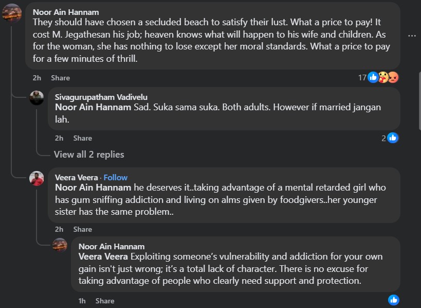
Task: Click Share under the last reply
Action: click(105, 301)
